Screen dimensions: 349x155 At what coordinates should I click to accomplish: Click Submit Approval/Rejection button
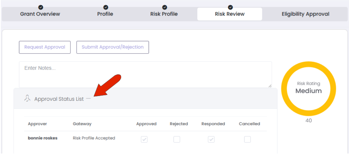[x=113, y=47]
